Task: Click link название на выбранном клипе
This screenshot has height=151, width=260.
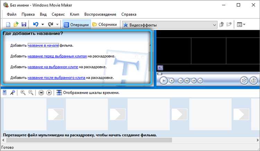Action: point(53,67)
